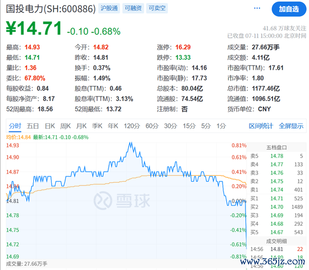Click the 卖1 order row at 14.74
Viewport: 309px width, 270px height.
tap(276, 190)
